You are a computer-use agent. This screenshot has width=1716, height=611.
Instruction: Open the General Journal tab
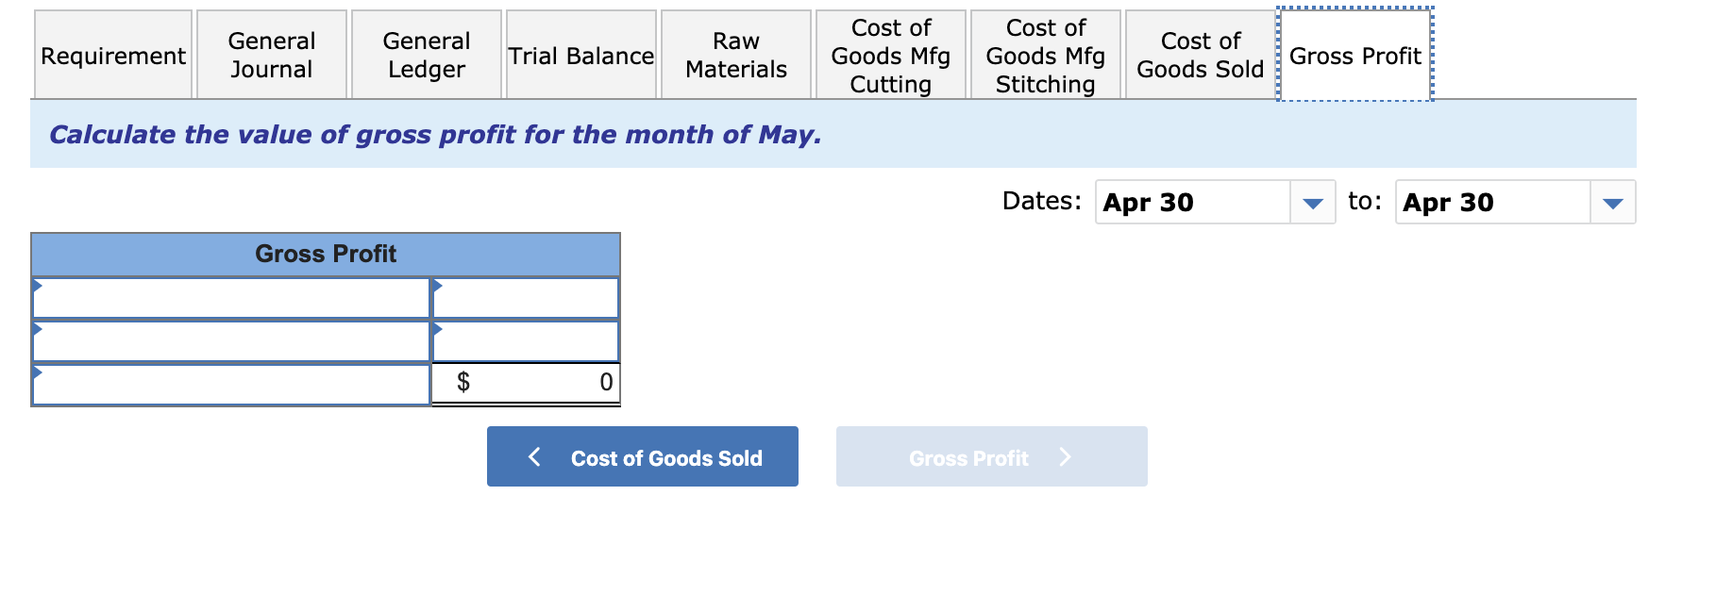(271, 55)
